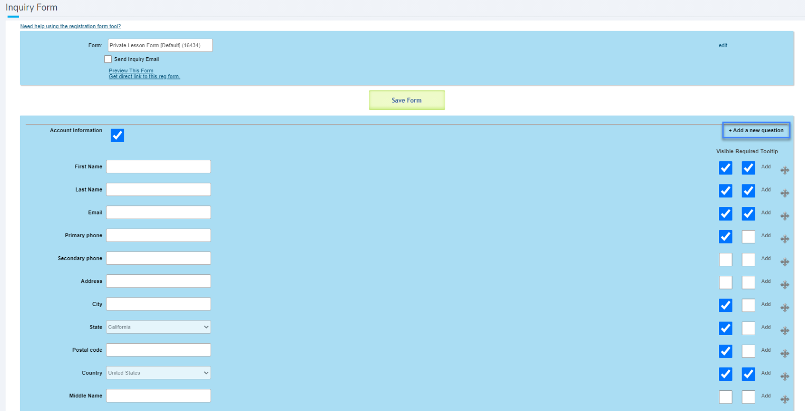
Task: Click the move handle for State row
Action: click(785, 331)
